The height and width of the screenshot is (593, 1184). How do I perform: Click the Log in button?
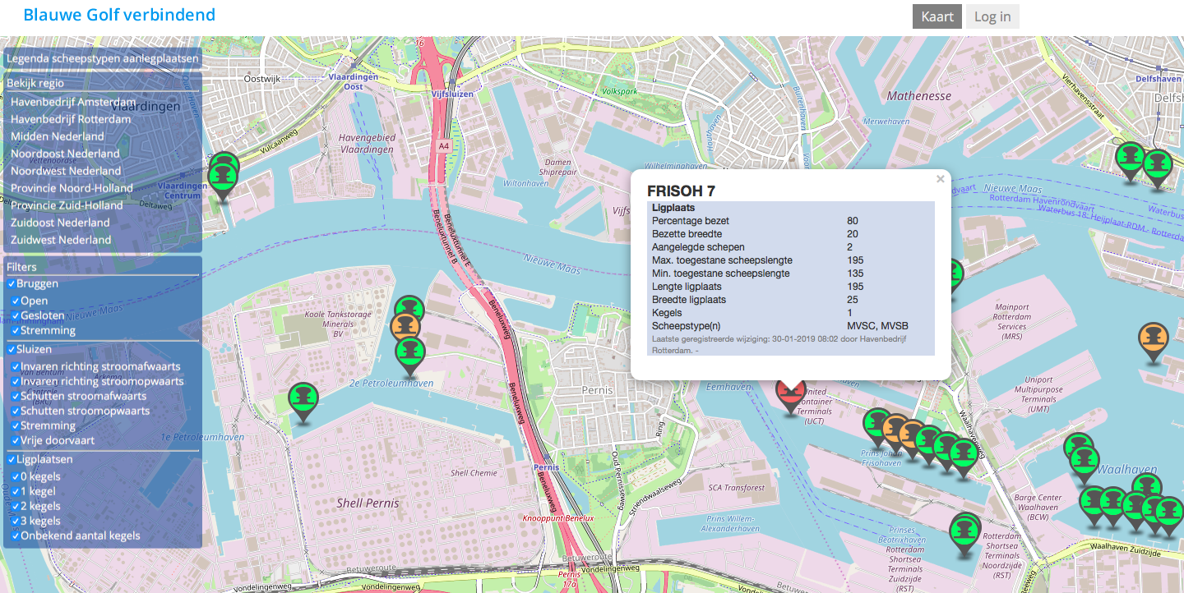992,16
